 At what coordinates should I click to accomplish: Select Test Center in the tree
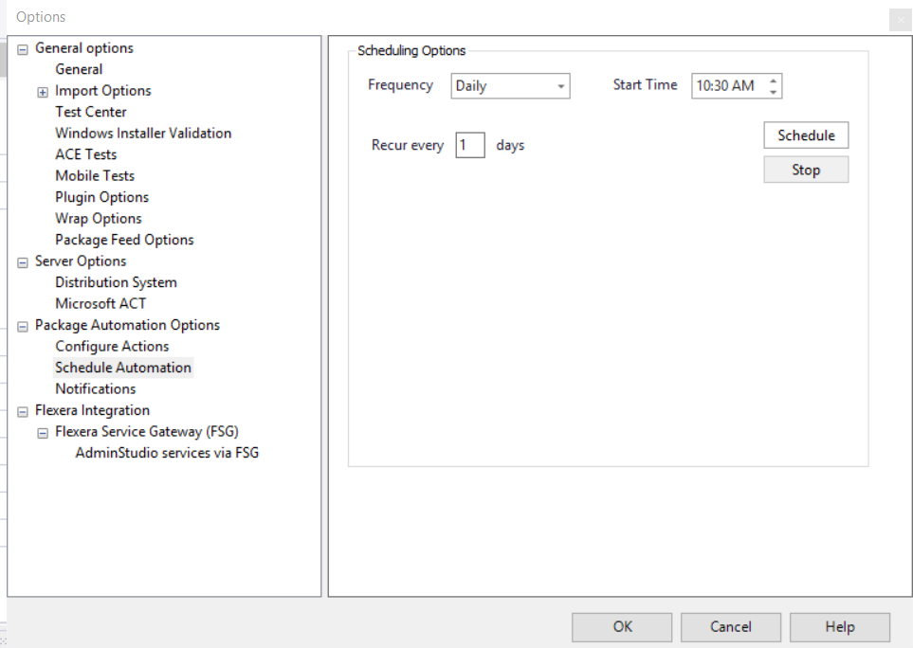91,112
